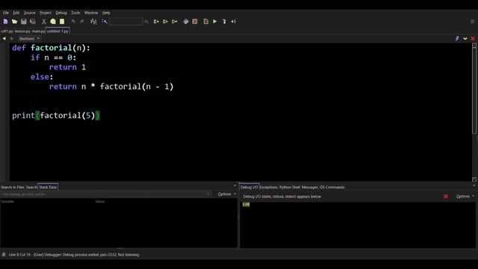Image resolution: width=478 pixels, height=269 pixels.
Task: Open the Debug menu
Action: tap(61, 13)
